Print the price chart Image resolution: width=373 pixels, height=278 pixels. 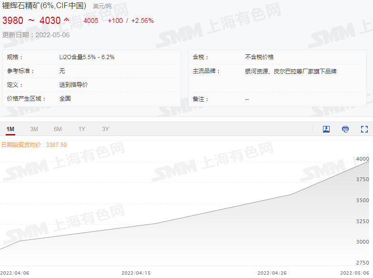(x=345, y=129)
